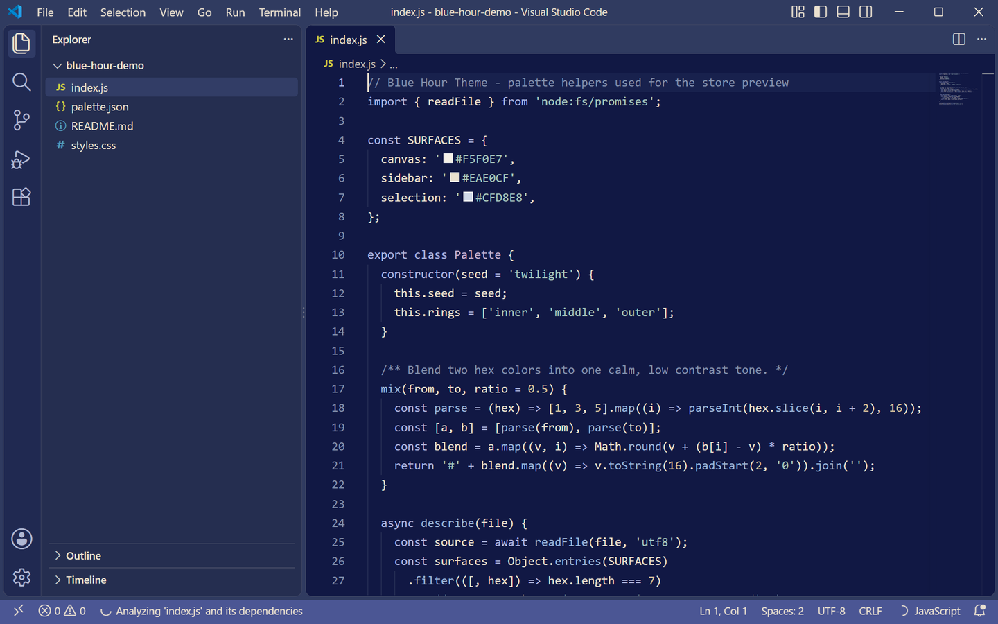Click JS file icon in breadcrumb
The height and width of the screenshot is (624, 998).
tap(329, 64)
